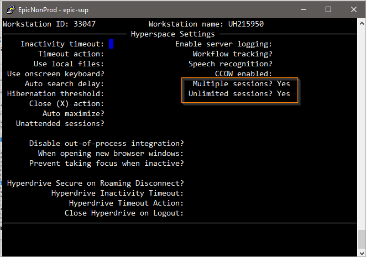Toggle the Unlimited sessions Yes value
The image size is (366, 257).
click(283, 93)
